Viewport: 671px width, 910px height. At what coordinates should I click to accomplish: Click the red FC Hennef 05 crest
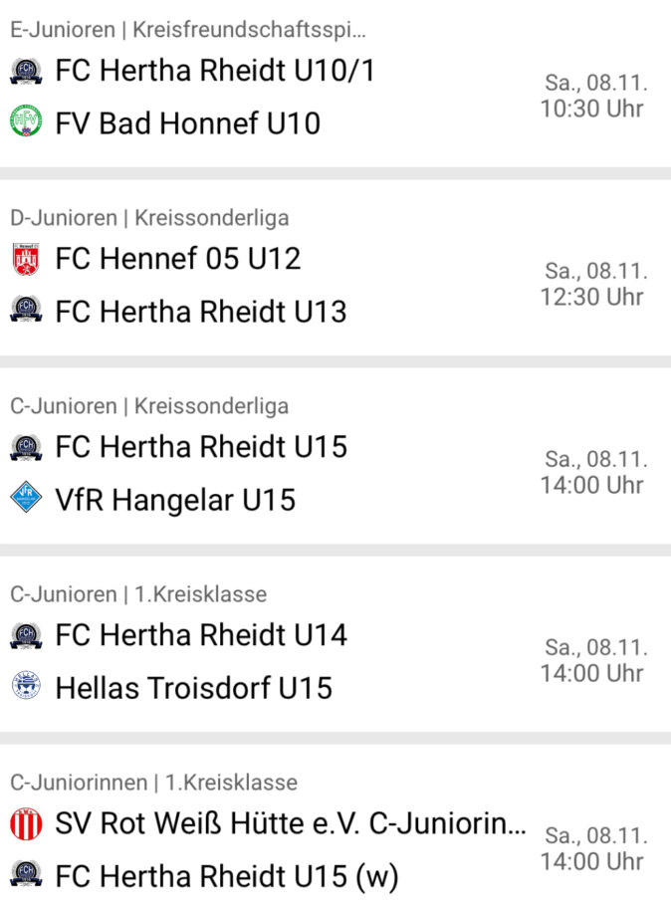click(x=26, y=259)
